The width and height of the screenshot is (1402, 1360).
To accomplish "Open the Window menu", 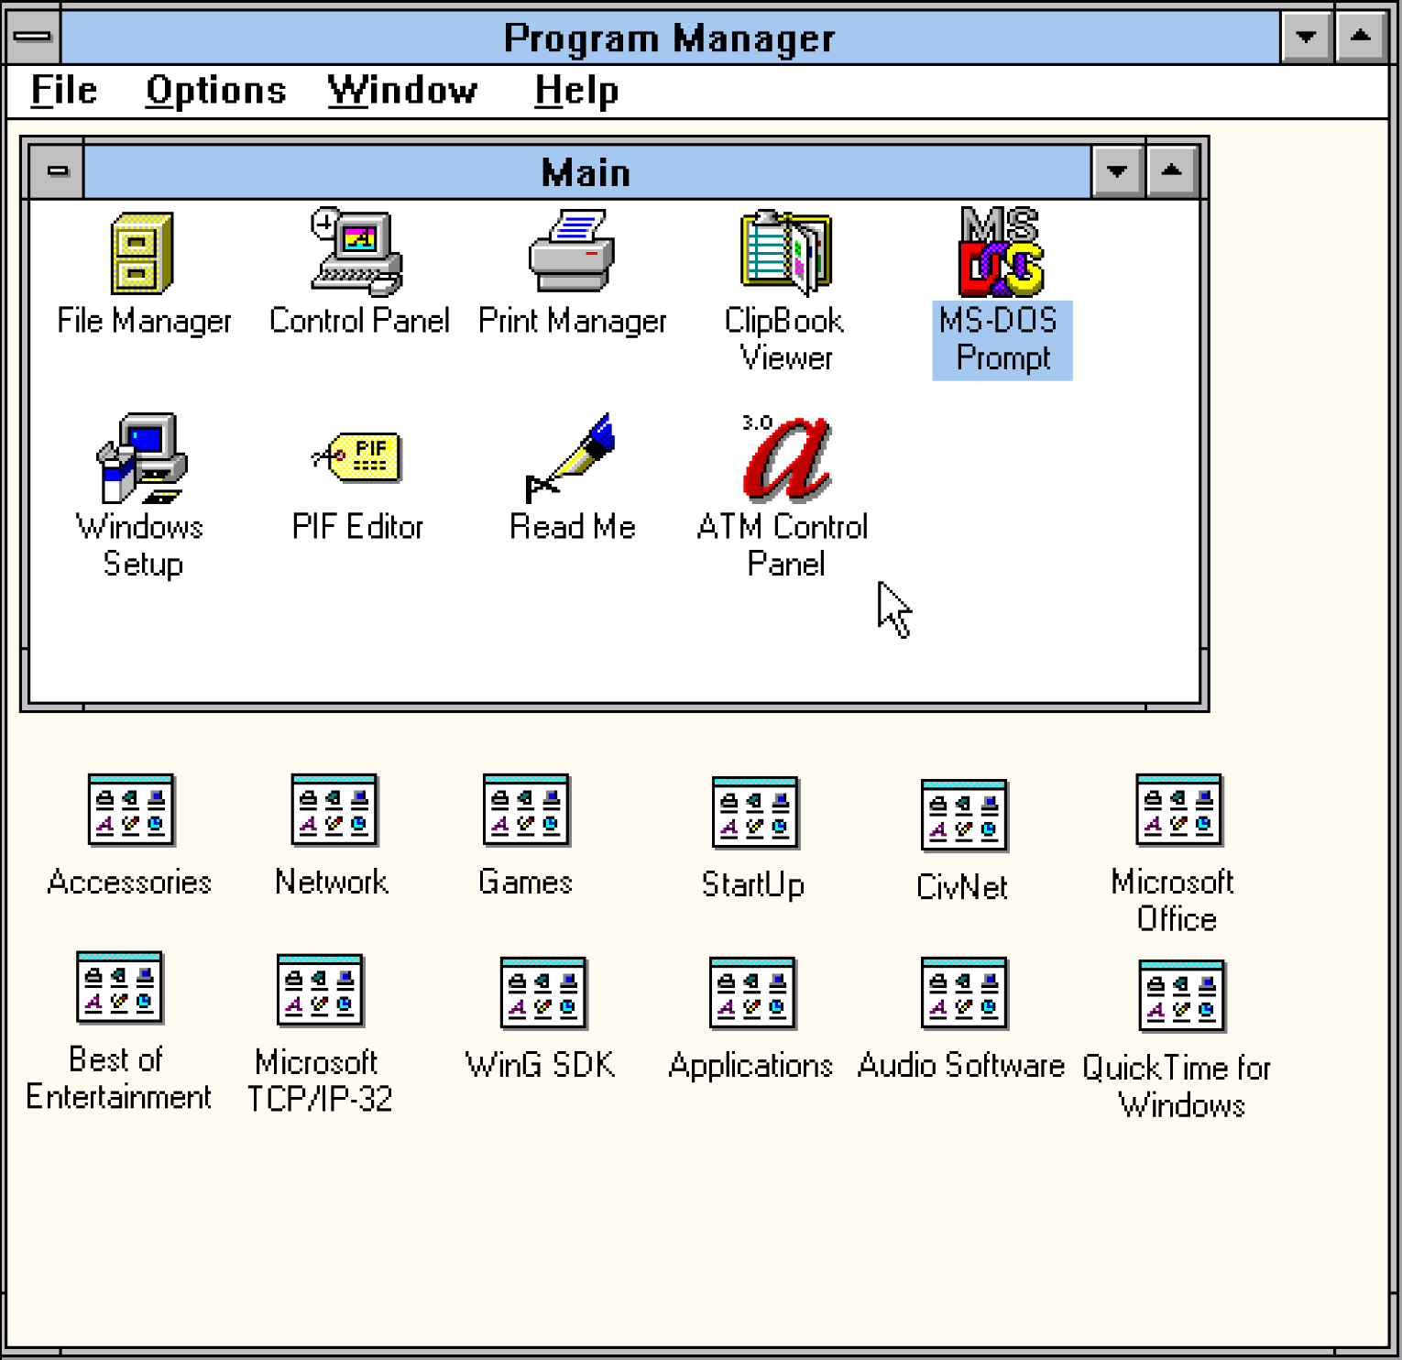I will [x=403, y=90].
